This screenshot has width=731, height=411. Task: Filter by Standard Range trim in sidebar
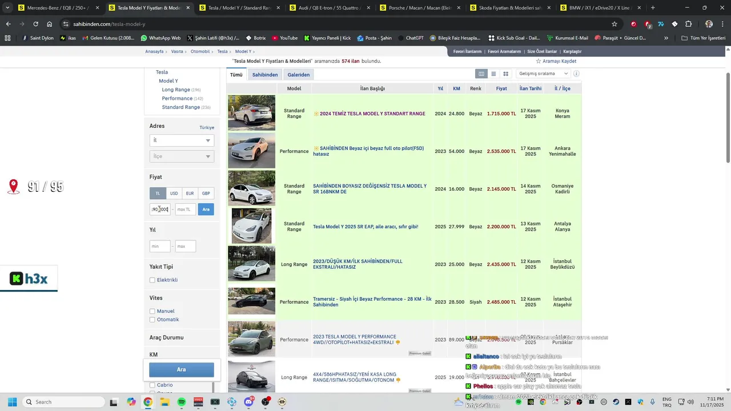click(x=180, y=107)
